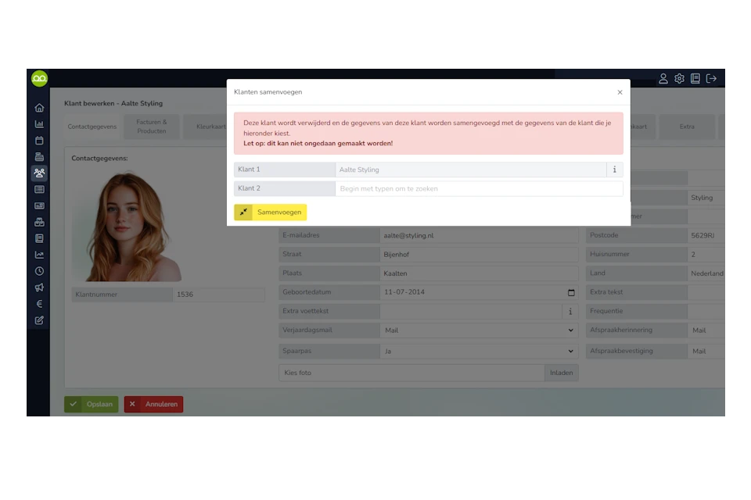Image resolution: width=751 pixels, height=500 pixels.
Task: Open the user profile icon in the top bar
Action: 663,78
